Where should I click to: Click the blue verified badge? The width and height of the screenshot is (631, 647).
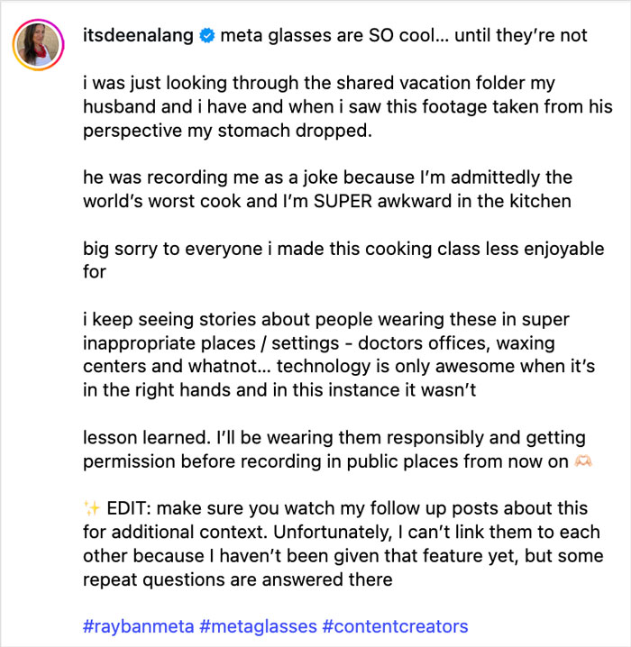206,36
